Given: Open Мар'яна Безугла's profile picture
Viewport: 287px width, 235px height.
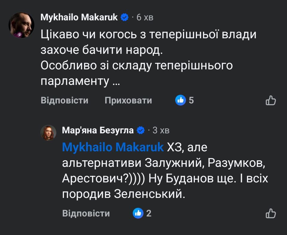Looking at the screenshot, I should pyautogui.click(x=48, y=132).
